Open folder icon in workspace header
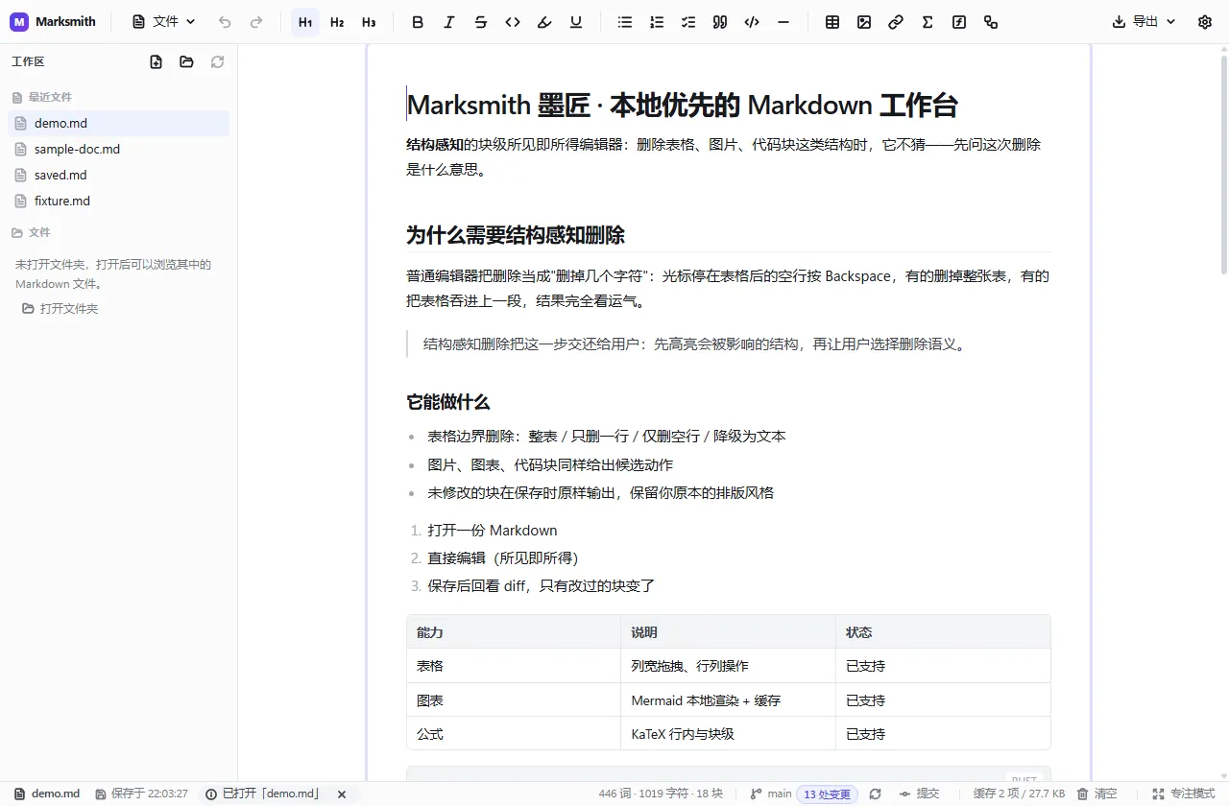The width and height of the screenshot is (1229, 806). pyautogui.click(x=187, y=61)
